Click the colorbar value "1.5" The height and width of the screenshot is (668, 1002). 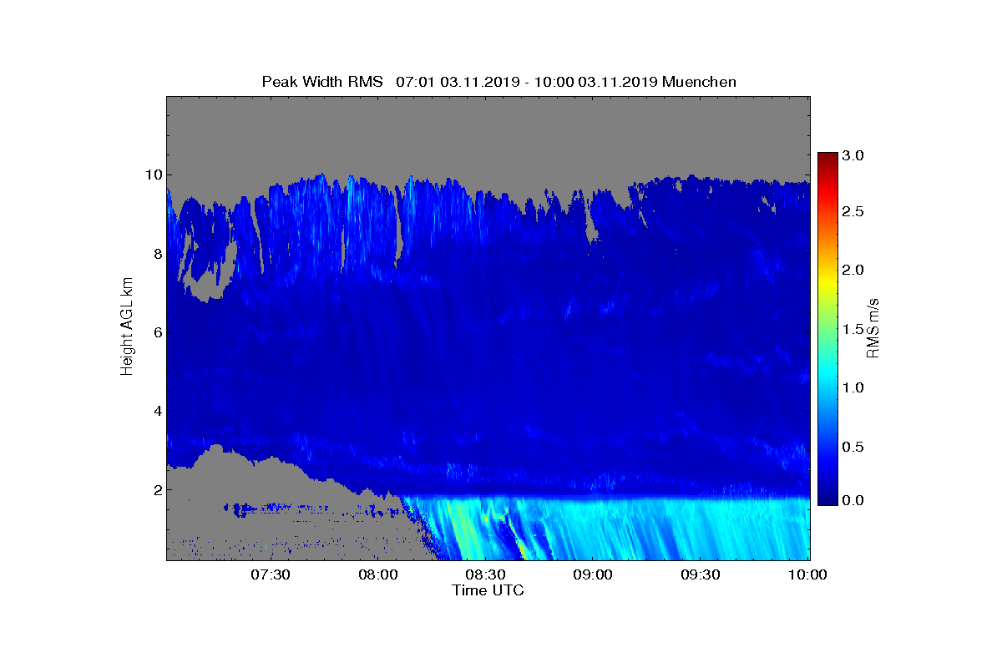point(853,330)
